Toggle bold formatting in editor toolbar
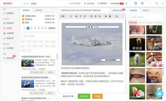The width and height of the screenshot is (166, 101). point(76,16)
